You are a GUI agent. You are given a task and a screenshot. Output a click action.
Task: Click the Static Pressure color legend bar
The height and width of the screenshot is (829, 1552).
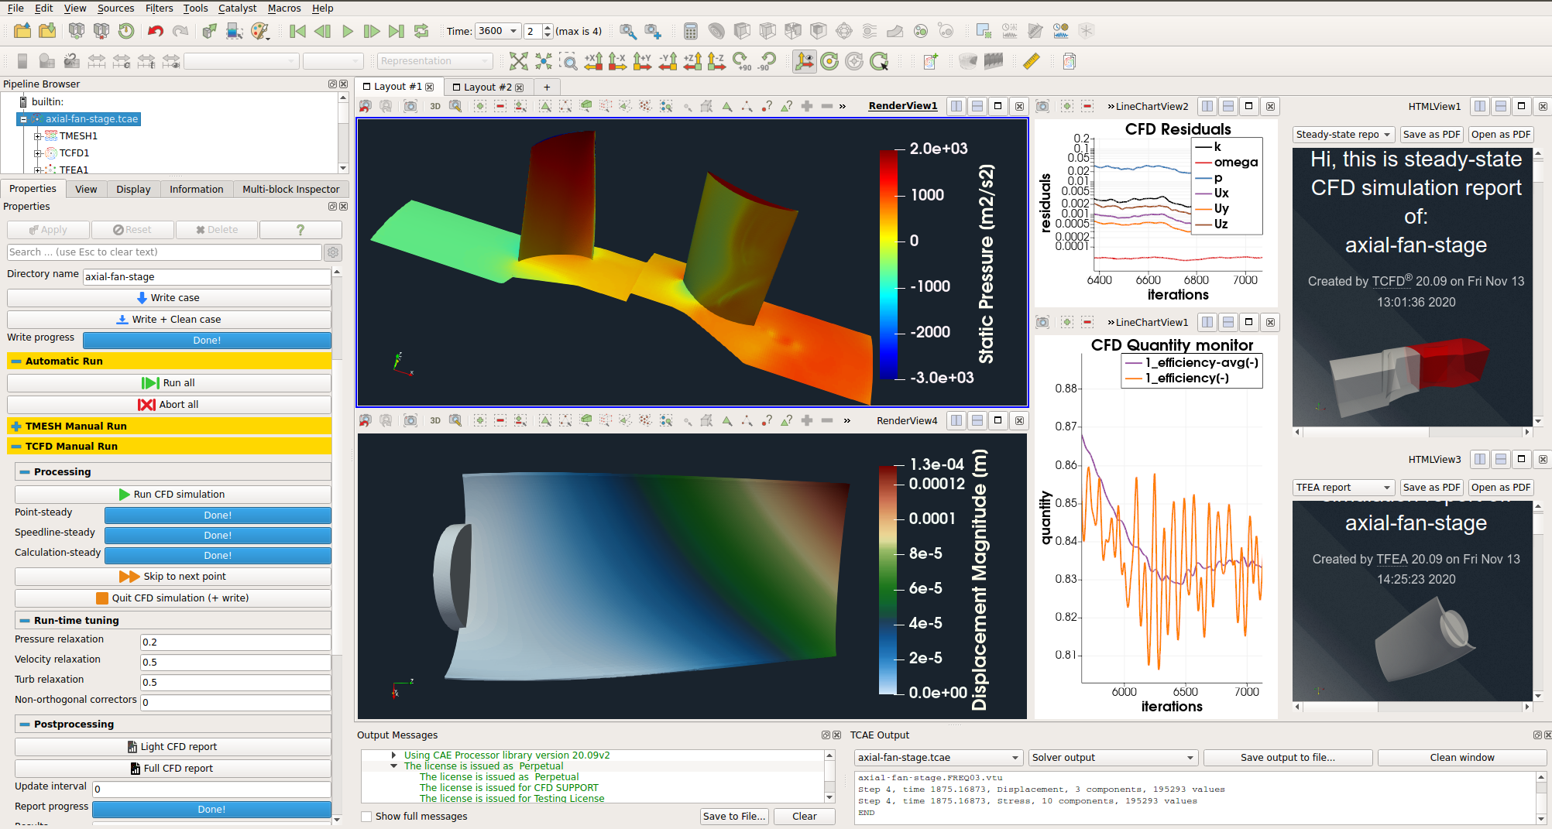click(888, 263)
